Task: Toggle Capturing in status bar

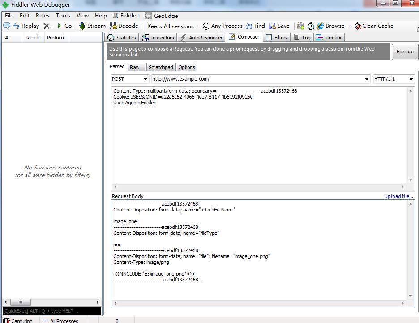Action: (x=17, y=320)
